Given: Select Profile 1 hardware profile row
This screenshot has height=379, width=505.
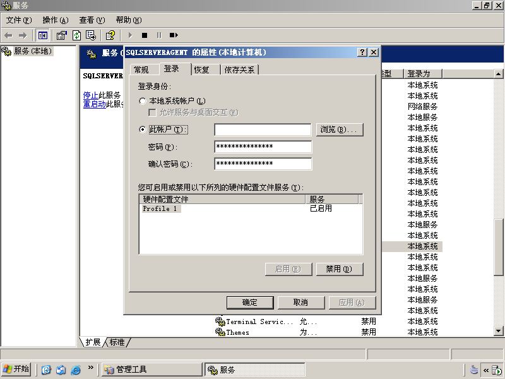Looking at the screenshot, I should click(161, 209).
